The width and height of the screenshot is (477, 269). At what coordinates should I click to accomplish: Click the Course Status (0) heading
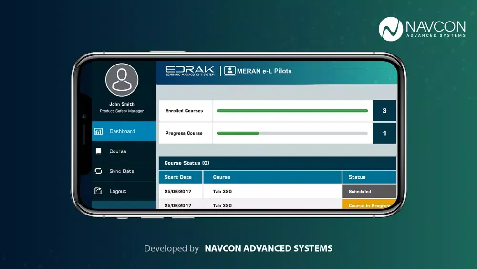(x=187, y=163)
